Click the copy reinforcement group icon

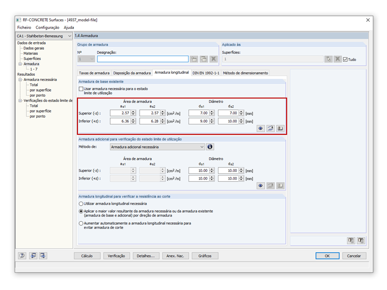click(x=204, y=59)
